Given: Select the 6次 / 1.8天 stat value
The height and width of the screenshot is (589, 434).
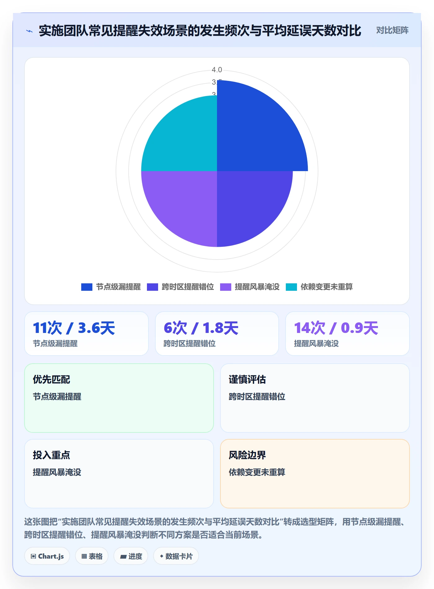Looking at the screenshot, I should (201, 328).
